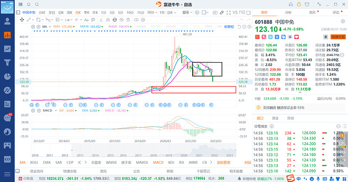Click the search magnifier in title bar

coord(37,4)
